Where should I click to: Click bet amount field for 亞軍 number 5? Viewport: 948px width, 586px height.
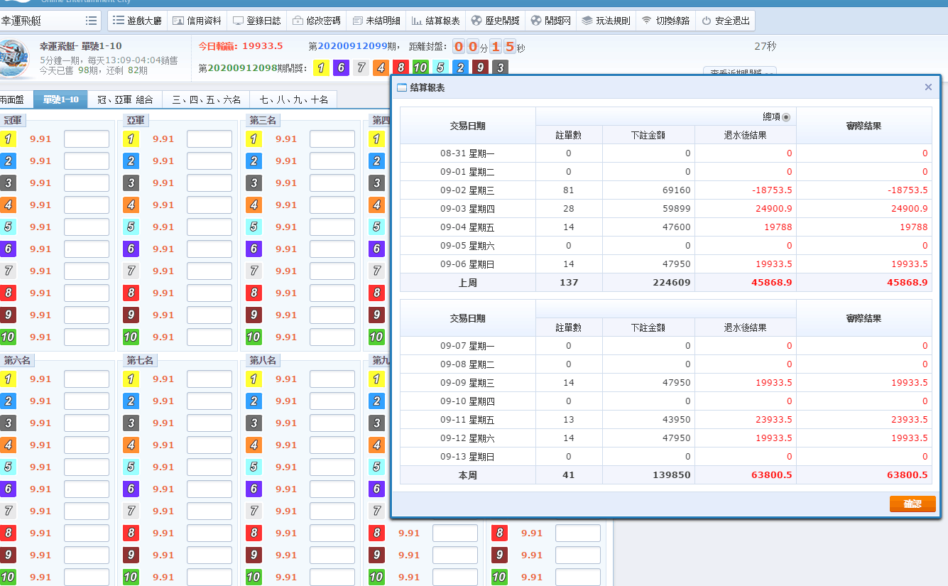click(x=209, y=227)
